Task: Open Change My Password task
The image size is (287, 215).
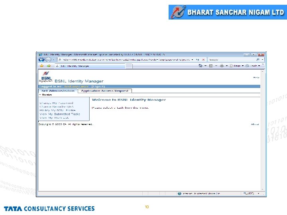Action: [x=56, y=103]
